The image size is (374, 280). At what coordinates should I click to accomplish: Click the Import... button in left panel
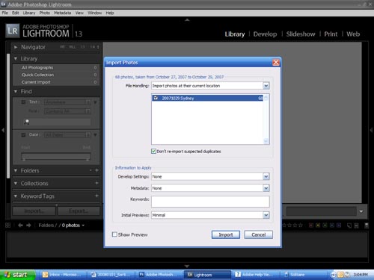34,211
